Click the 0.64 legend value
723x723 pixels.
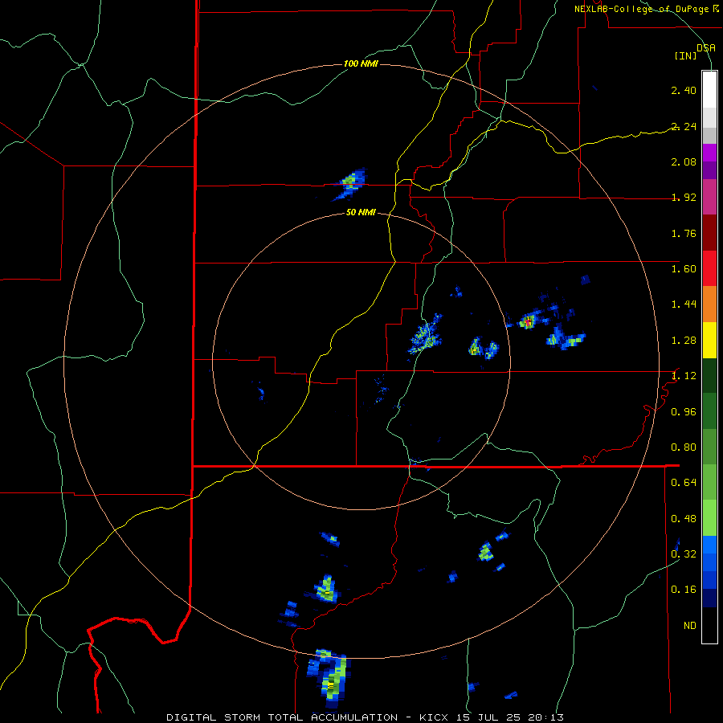[684, 483]
